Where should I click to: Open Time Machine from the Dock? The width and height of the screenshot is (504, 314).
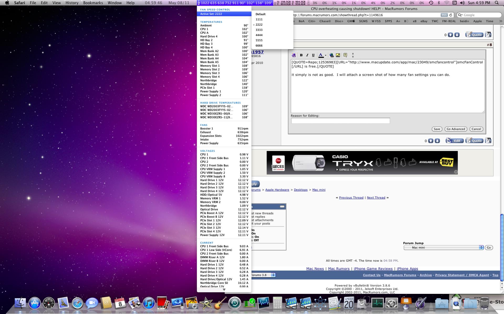tap(235, 303)
